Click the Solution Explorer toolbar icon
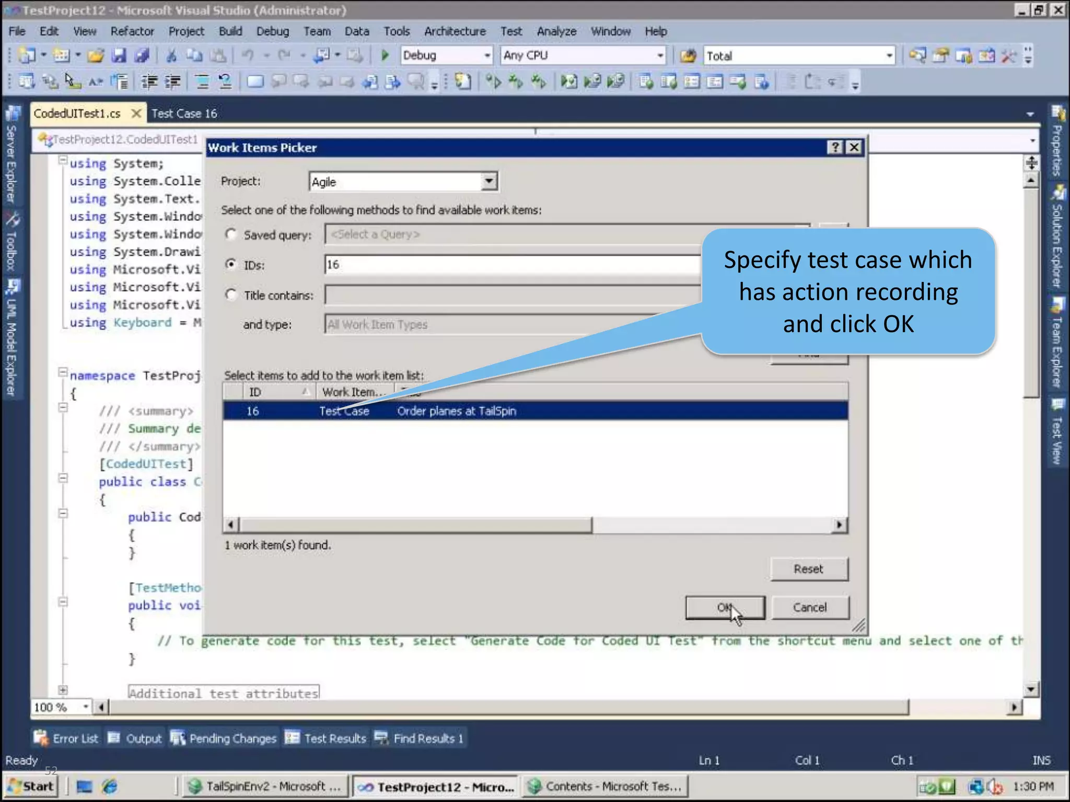Image resolution: width=1070 pixels, height=802 pixels. 918,55
